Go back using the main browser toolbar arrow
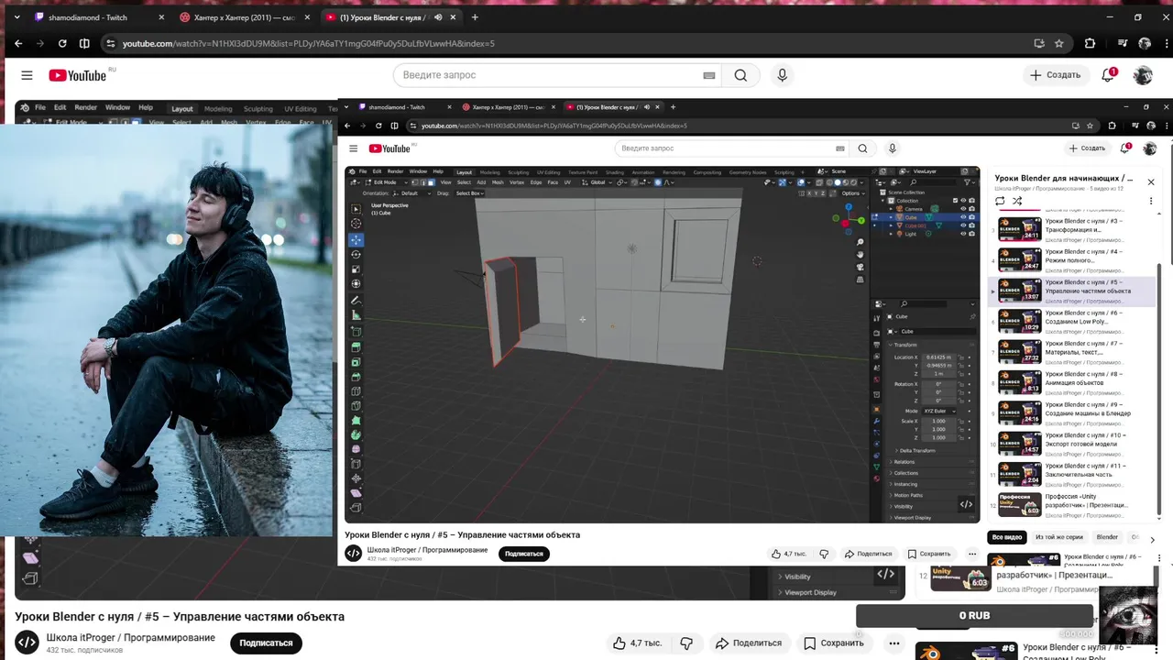Screen dimensions: 1173x660 click(x=18, y=43)
